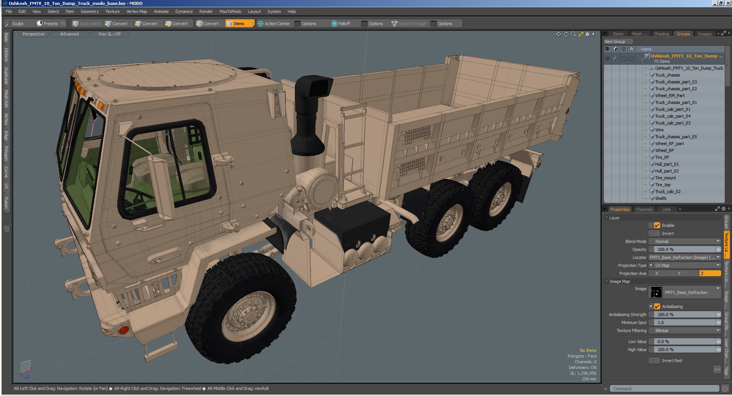Toggle the Enable layer checkbox
Viewport: 732px width, 396px height.
tap(657, 225)
